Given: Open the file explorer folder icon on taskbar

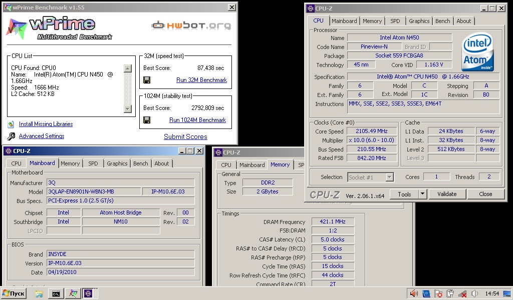Looking at the screenshot, I should (39, 294).
